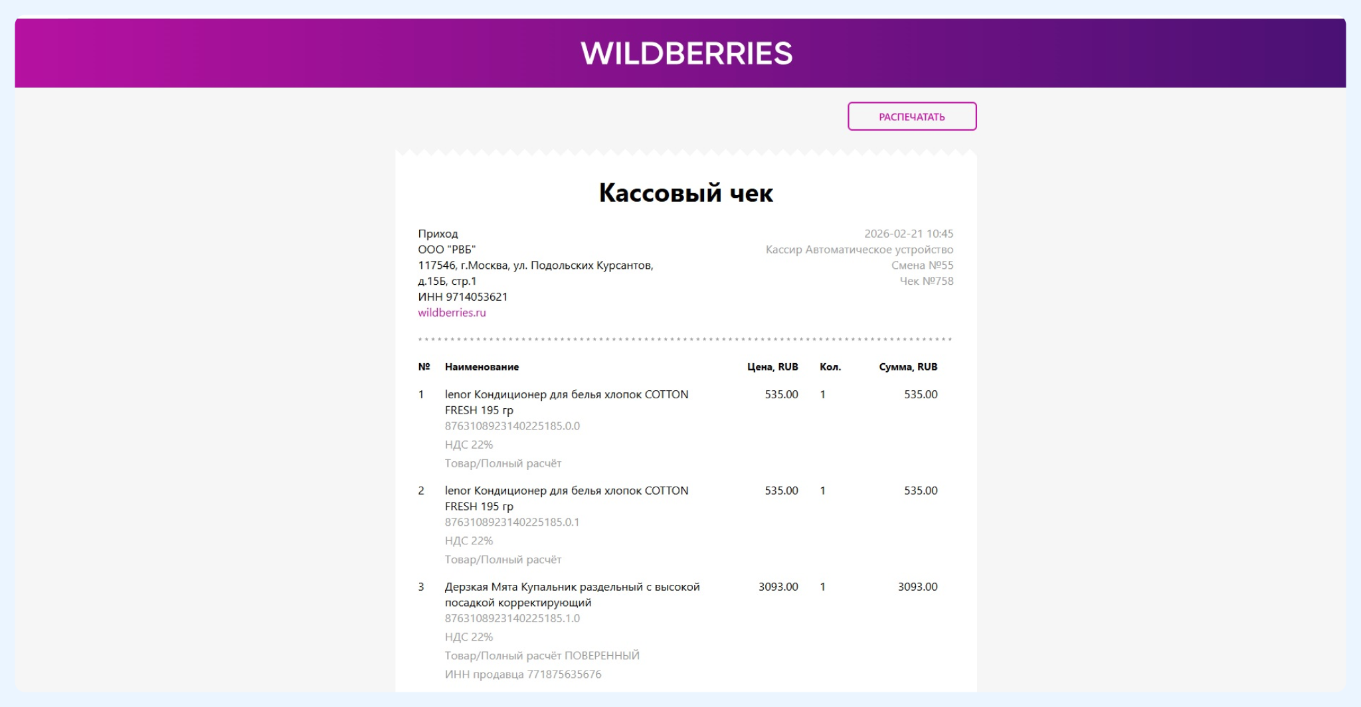Click the WILDBERRIES logo in header

coord(686,53)
